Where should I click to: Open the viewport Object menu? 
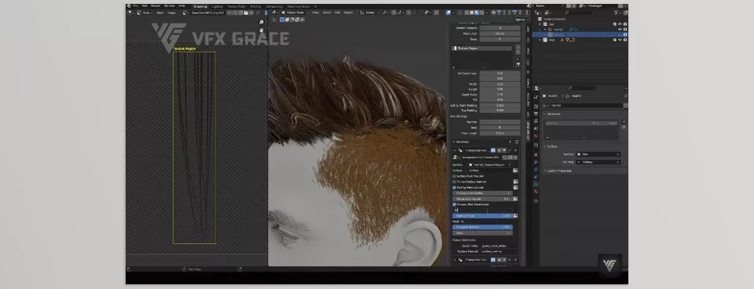click(348, 13)
